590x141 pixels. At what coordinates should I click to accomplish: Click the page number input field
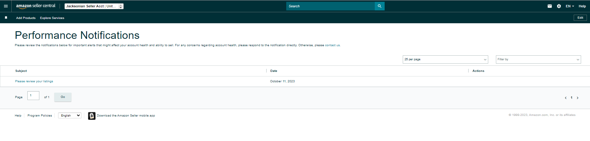33,96
